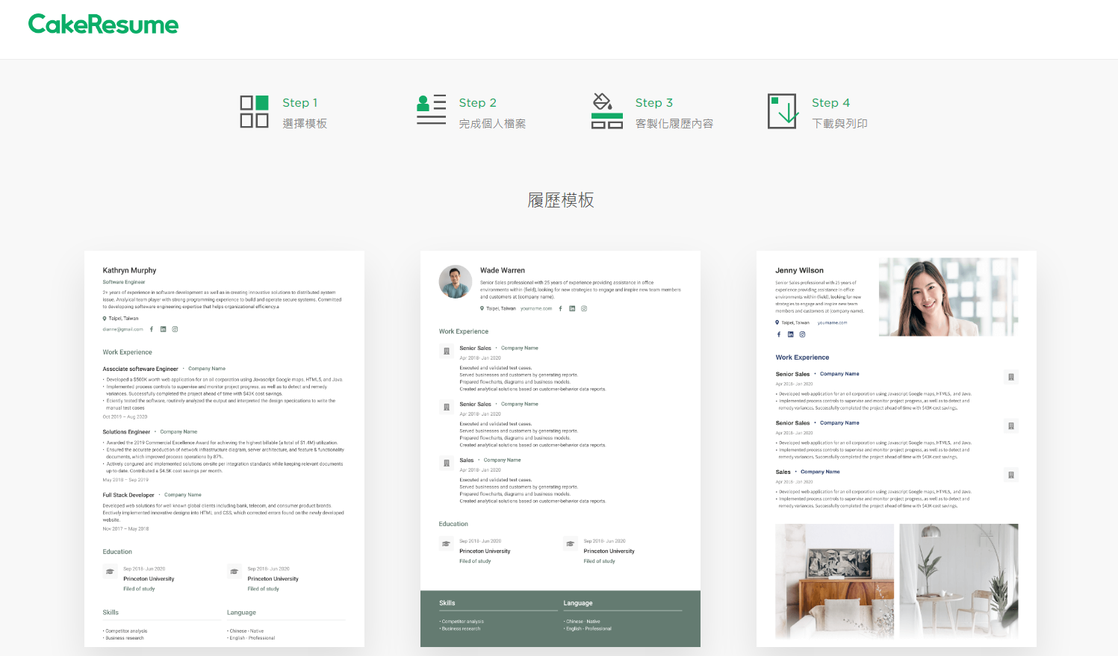Screen dimensions: 1118x656
Task: Choose the Jenny Wilson resume template
Action: (896, 448)
